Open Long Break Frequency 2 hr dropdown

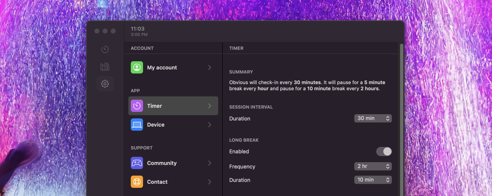tap(373, 166)
